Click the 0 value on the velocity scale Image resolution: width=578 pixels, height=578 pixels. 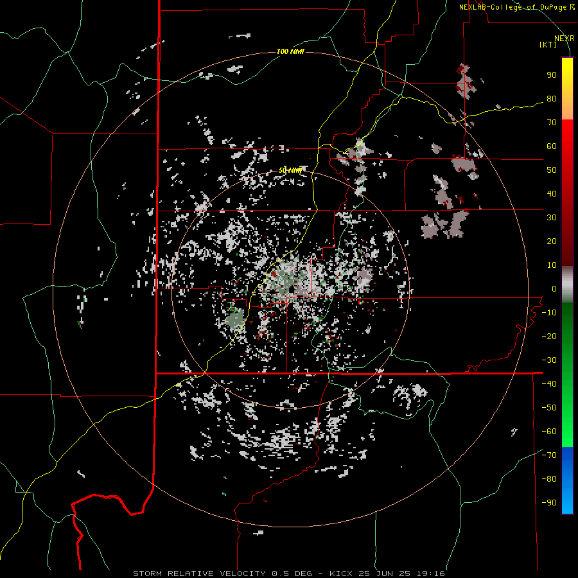[x=554, y=288]
